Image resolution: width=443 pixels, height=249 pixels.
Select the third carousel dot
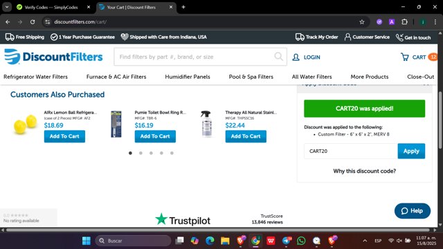[151, 153]
